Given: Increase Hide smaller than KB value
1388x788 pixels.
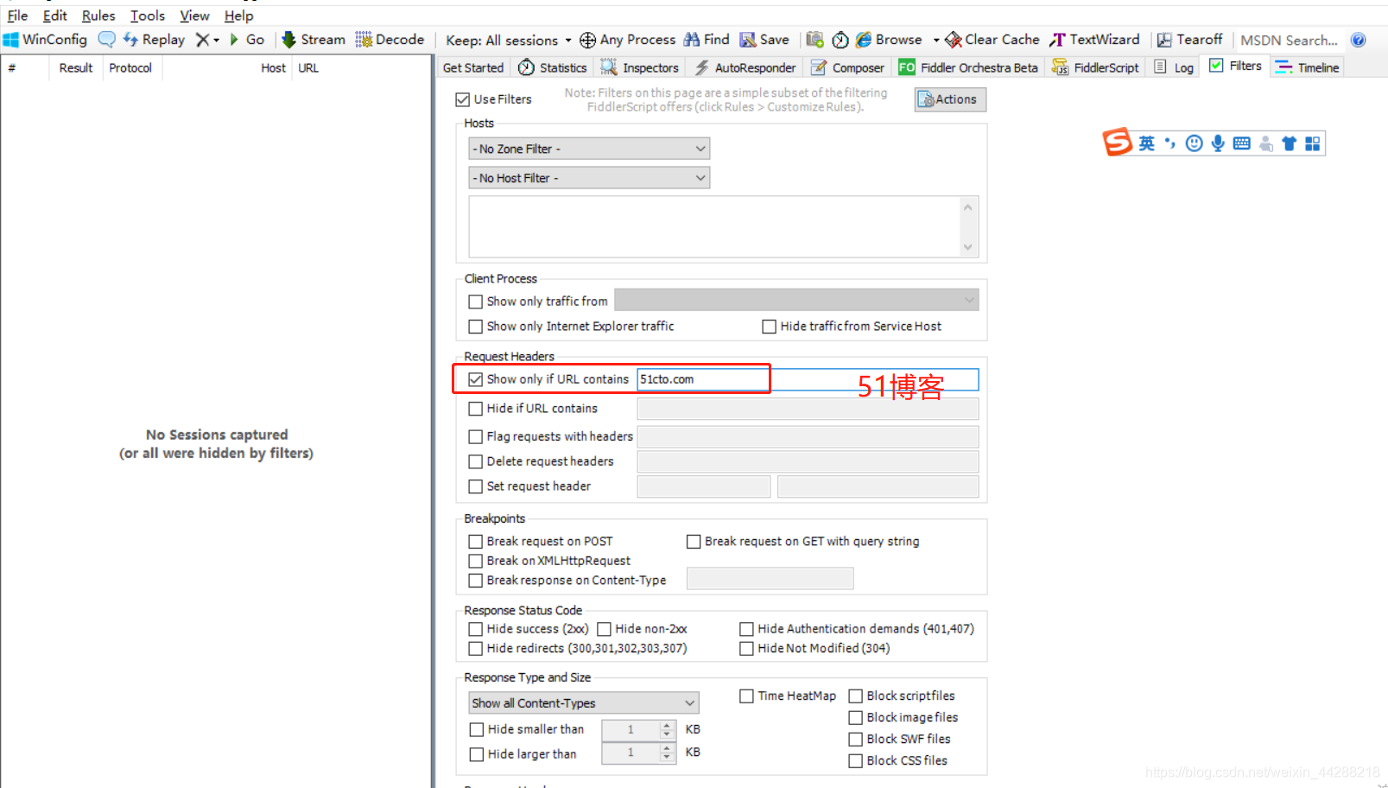Looking at the screenshot, I should (x=666, y=725).
